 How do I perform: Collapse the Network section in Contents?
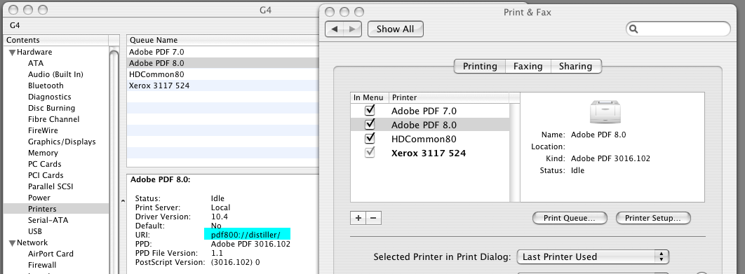13,242
